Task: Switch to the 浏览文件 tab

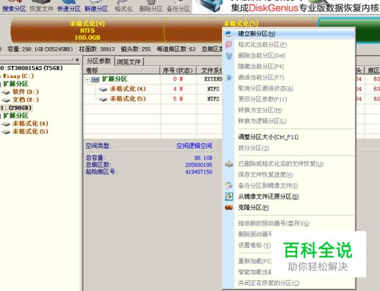Action: [x=128, y=62]
